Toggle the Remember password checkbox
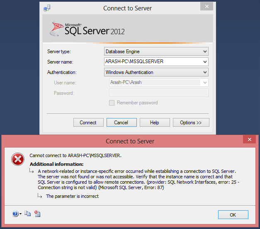The image size is (260, 229). point(112,103)
